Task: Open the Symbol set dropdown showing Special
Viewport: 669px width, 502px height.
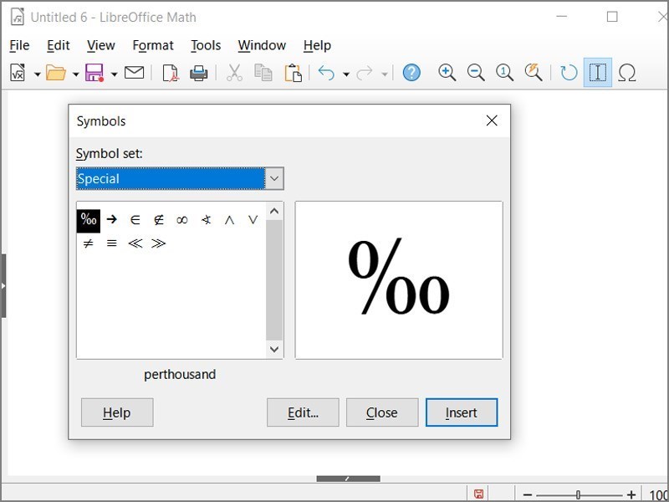Action: [276, 178]
